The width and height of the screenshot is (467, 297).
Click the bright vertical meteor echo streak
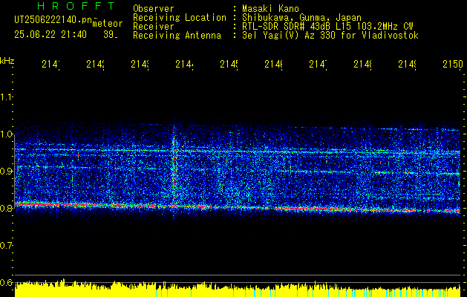pyautogui.click(x=174, y=170)
